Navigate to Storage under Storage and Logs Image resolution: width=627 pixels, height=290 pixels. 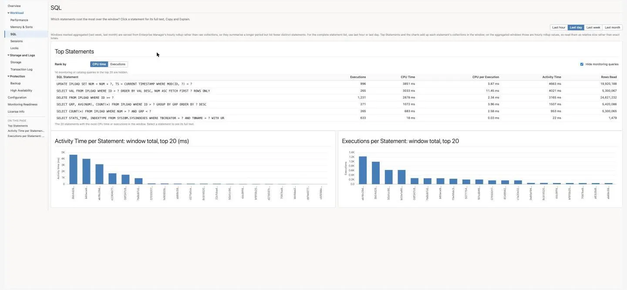[16, 62]
